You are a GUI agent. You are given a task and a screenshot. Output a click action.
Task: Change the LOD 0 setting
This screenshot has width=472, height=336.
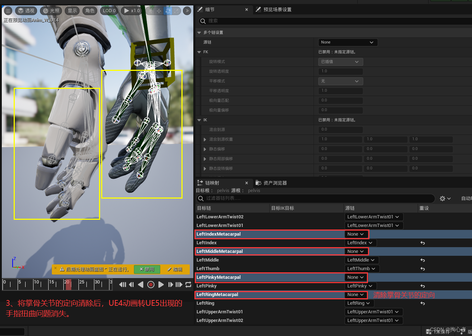coord(109,10)
